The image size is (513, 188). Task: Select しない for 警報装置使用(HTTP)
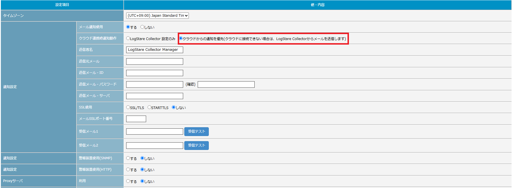pyautogui.click(x=142, y=170)
